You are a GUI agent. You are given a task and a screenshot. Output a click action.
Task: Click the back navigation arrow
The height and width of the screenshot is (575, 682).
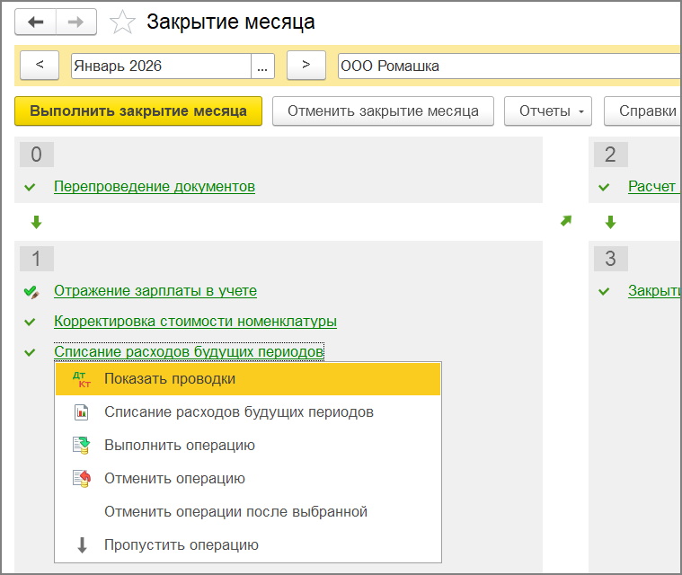click(x=36, y=22)
